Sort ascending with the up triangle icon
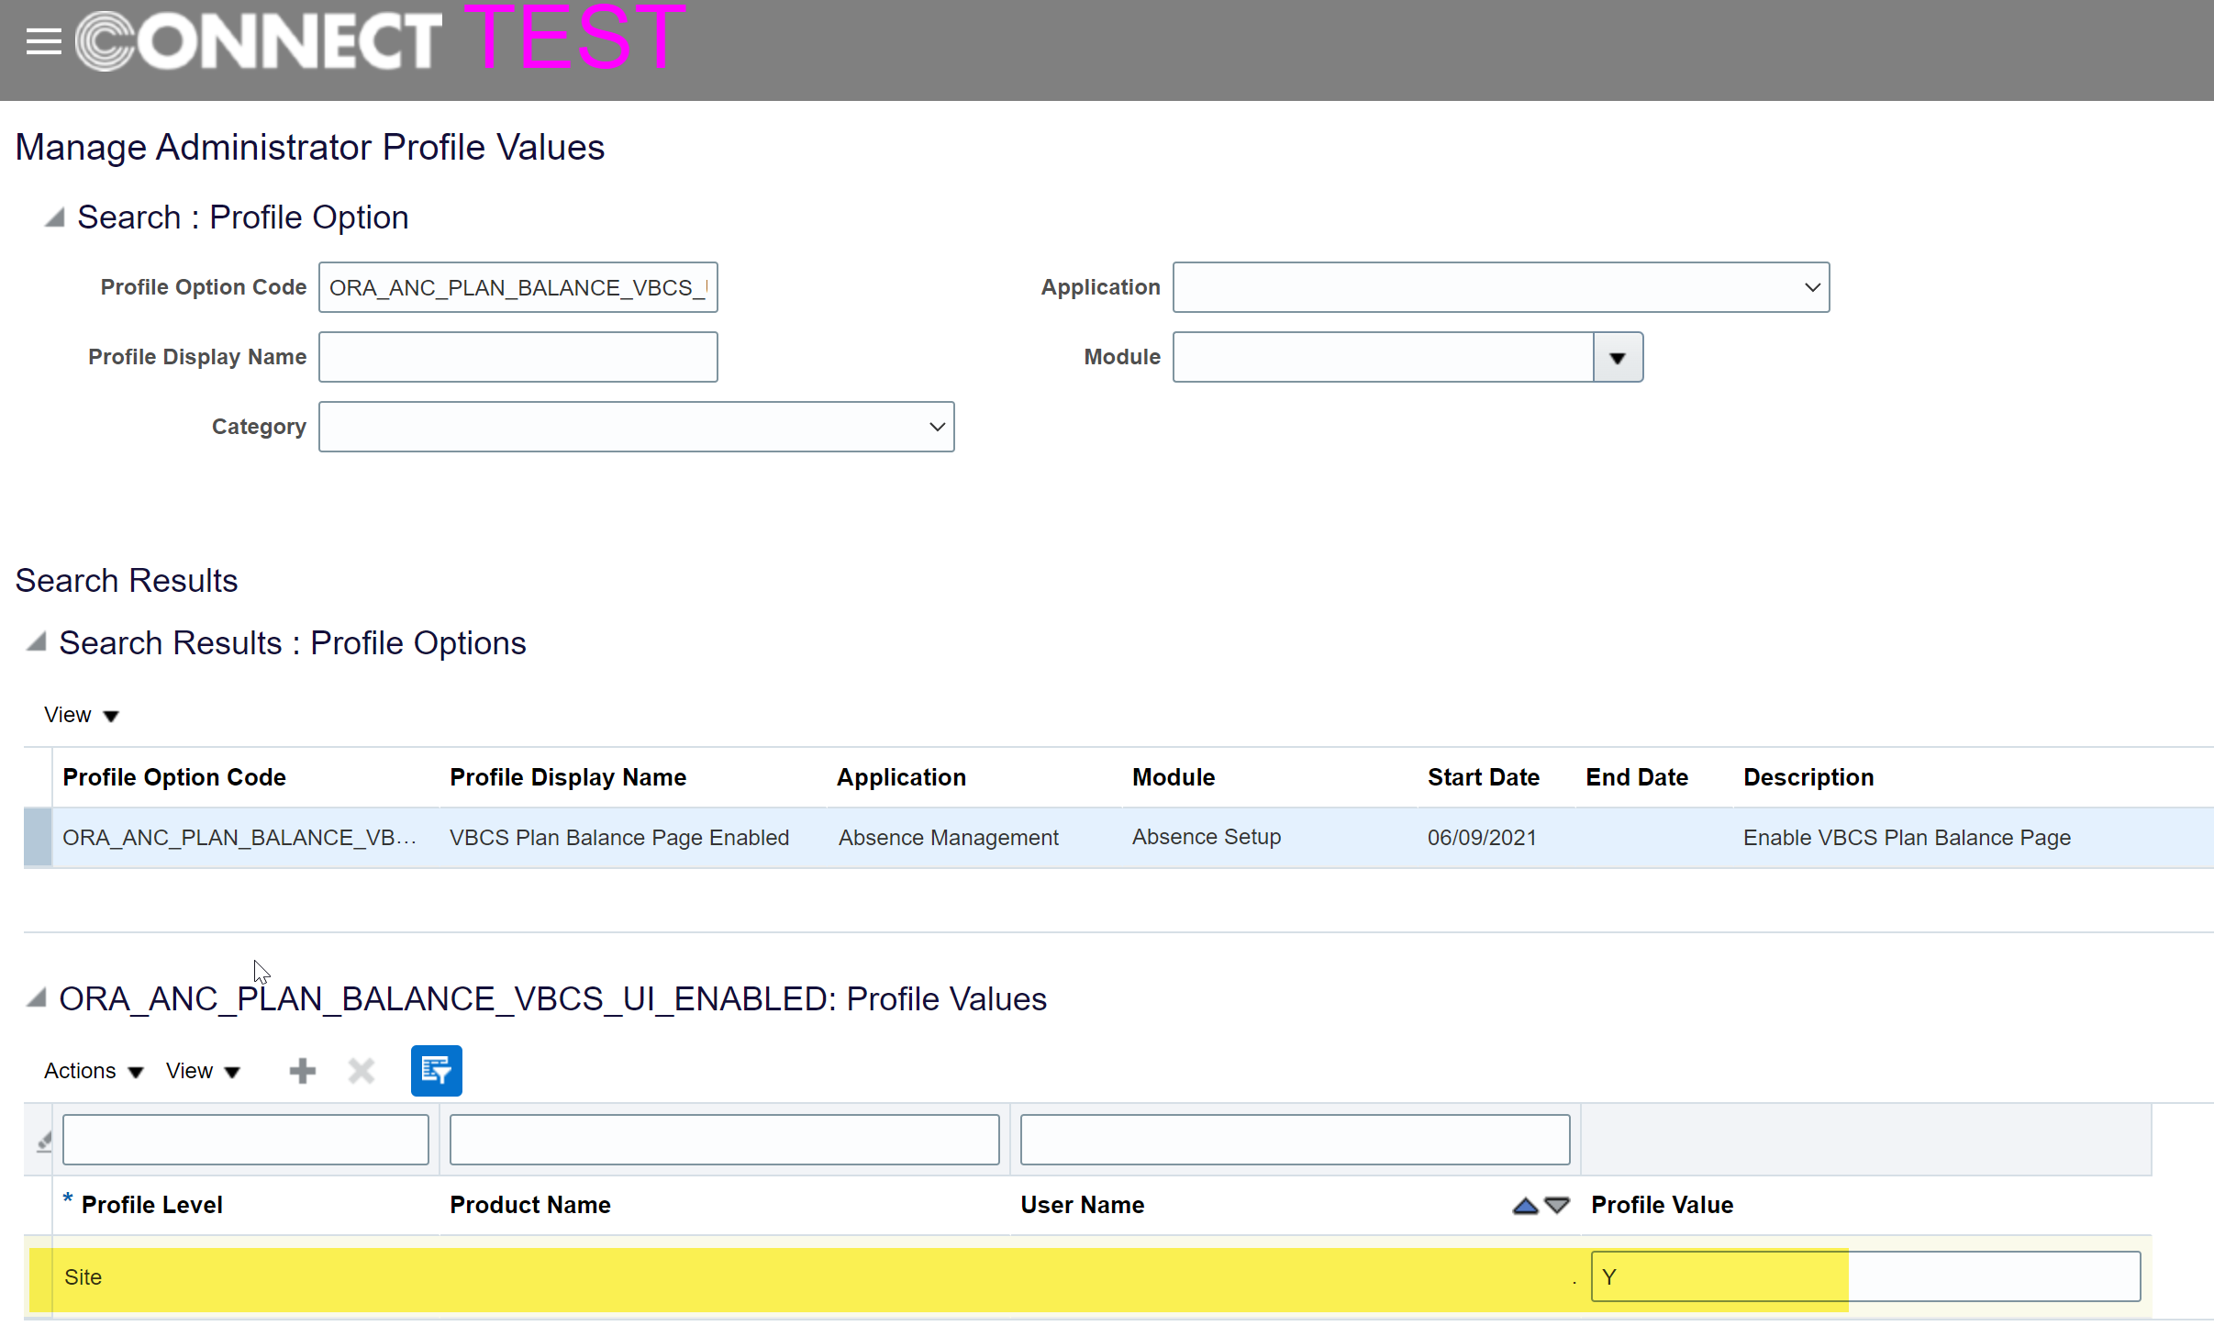 coord(1524,1207)
